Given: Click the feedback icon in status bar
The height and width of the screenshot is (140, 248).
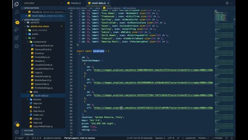Looking at the screenshot, I should pos(226,138).
